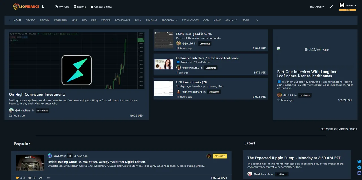This screenshot has height=180, width=362.
Task: Click LeoFinance tag next to @enmymente
Action: 211,68
